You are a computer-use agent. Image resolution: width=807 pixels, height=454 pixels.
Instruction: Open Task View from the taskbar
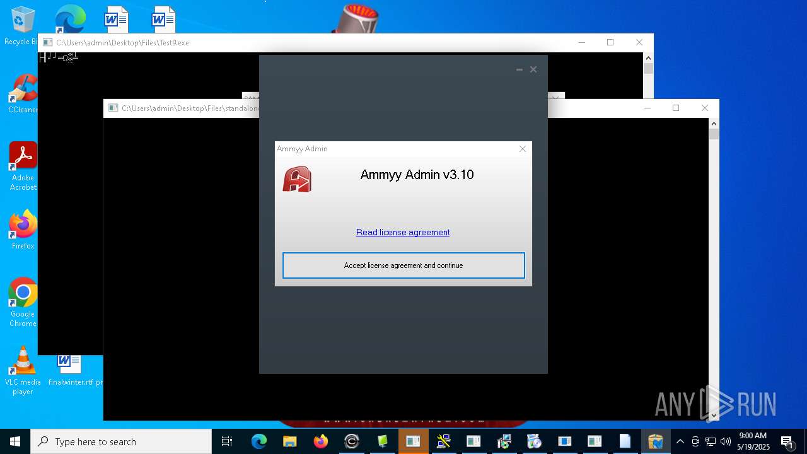(x=227, y=441)
